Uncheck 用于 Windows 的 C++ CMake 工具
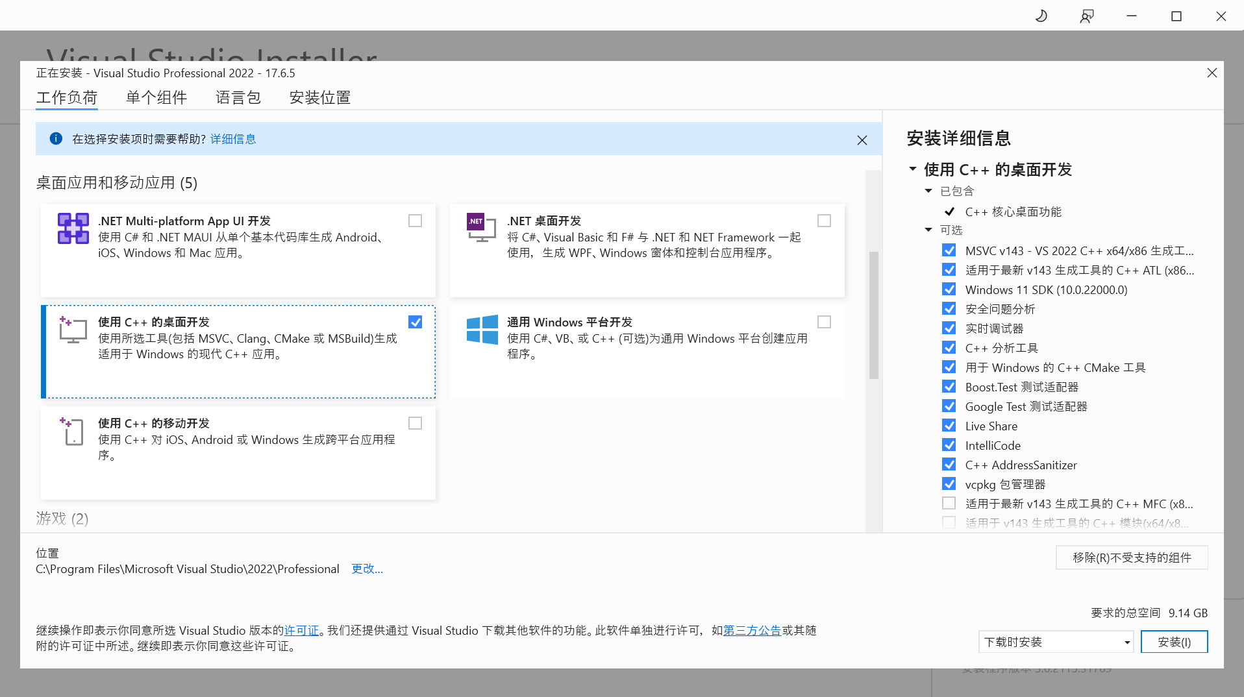The height and width of the screenshot is (697, 1244). pyautogui.click(x=949, y=367)
